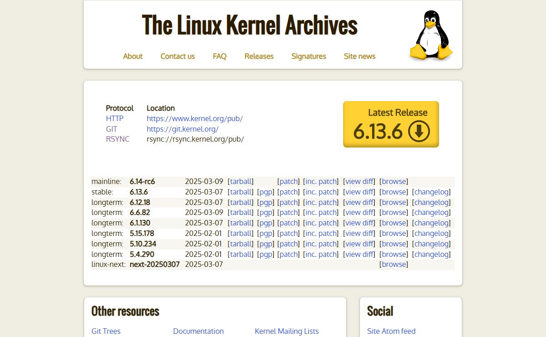Visit https://git.kernel.org/ link
Image resolution: width=546 pixels, height=337 pixels.
183,129
